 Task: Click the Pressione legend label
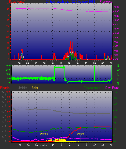[x=106, y=2]
